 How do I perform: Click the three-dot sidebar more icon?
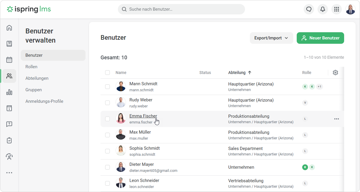tap(9, 173)
